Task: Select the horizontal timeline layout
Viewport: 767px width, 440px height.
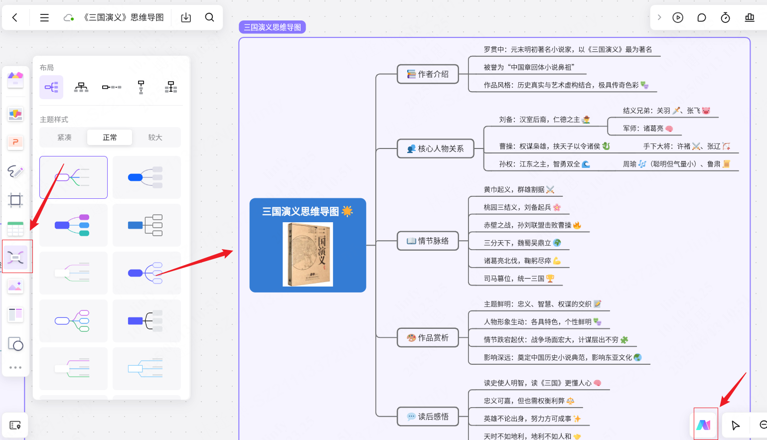Action: [x=112, y=87]
